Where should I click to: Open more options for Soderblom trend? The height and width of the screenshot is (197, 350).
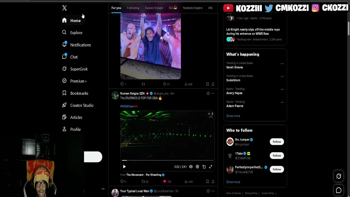click(x=282, y=77)
